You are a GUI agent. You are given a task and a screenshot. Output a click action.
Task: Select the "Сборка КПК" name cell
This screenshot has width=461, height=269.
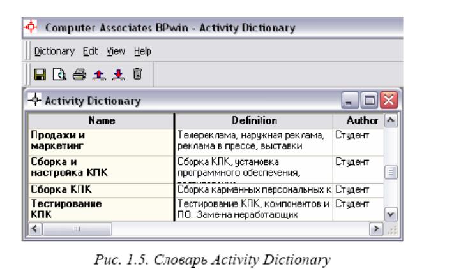[x=101, y=191]
